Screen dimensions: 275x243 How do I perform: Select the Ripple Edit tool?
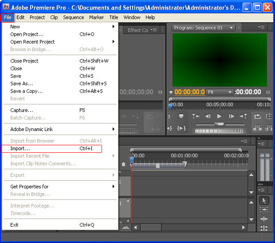click(264, 219)
